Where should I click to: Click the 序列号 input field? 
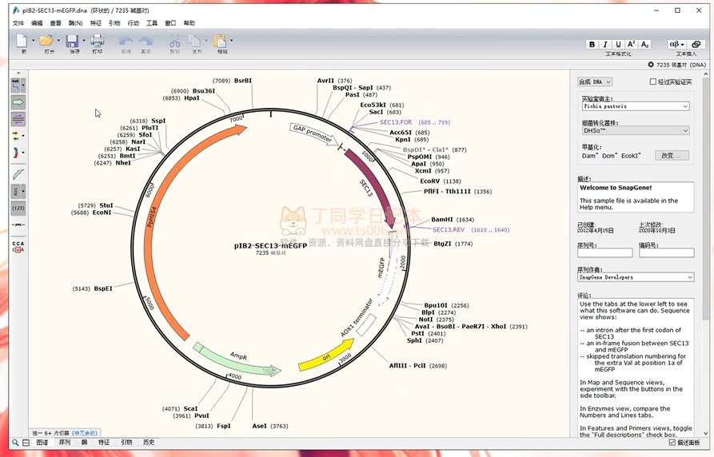tap(604, 253)
